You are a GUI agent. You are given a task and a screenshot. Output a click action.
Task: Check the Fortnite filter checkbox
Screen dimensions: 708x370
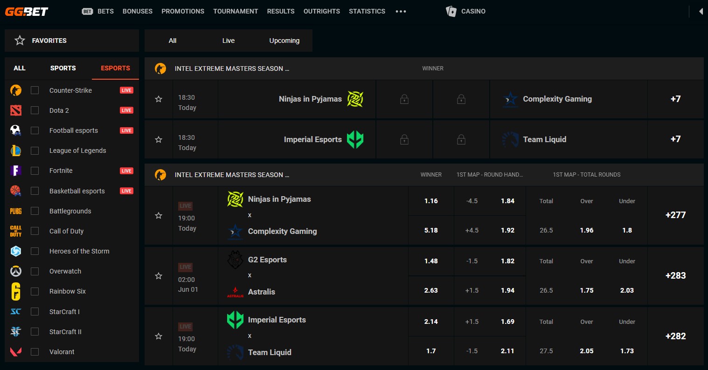35,171
